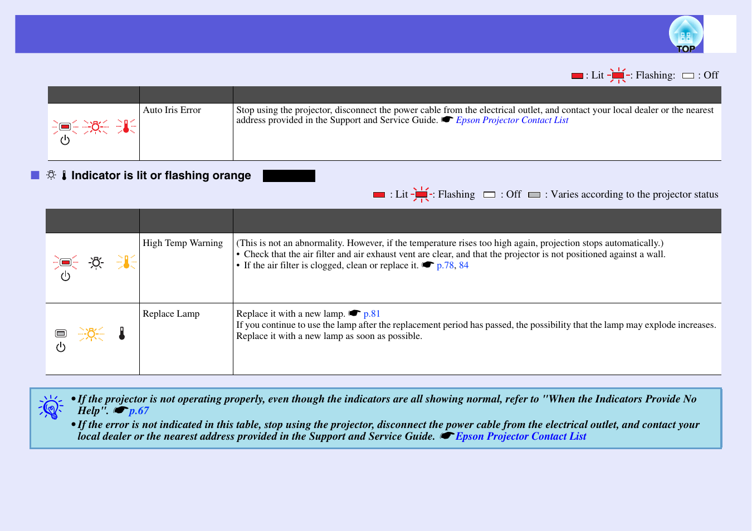
Task: Click the pointing hand icon before p.81
Action: (355, 313)
